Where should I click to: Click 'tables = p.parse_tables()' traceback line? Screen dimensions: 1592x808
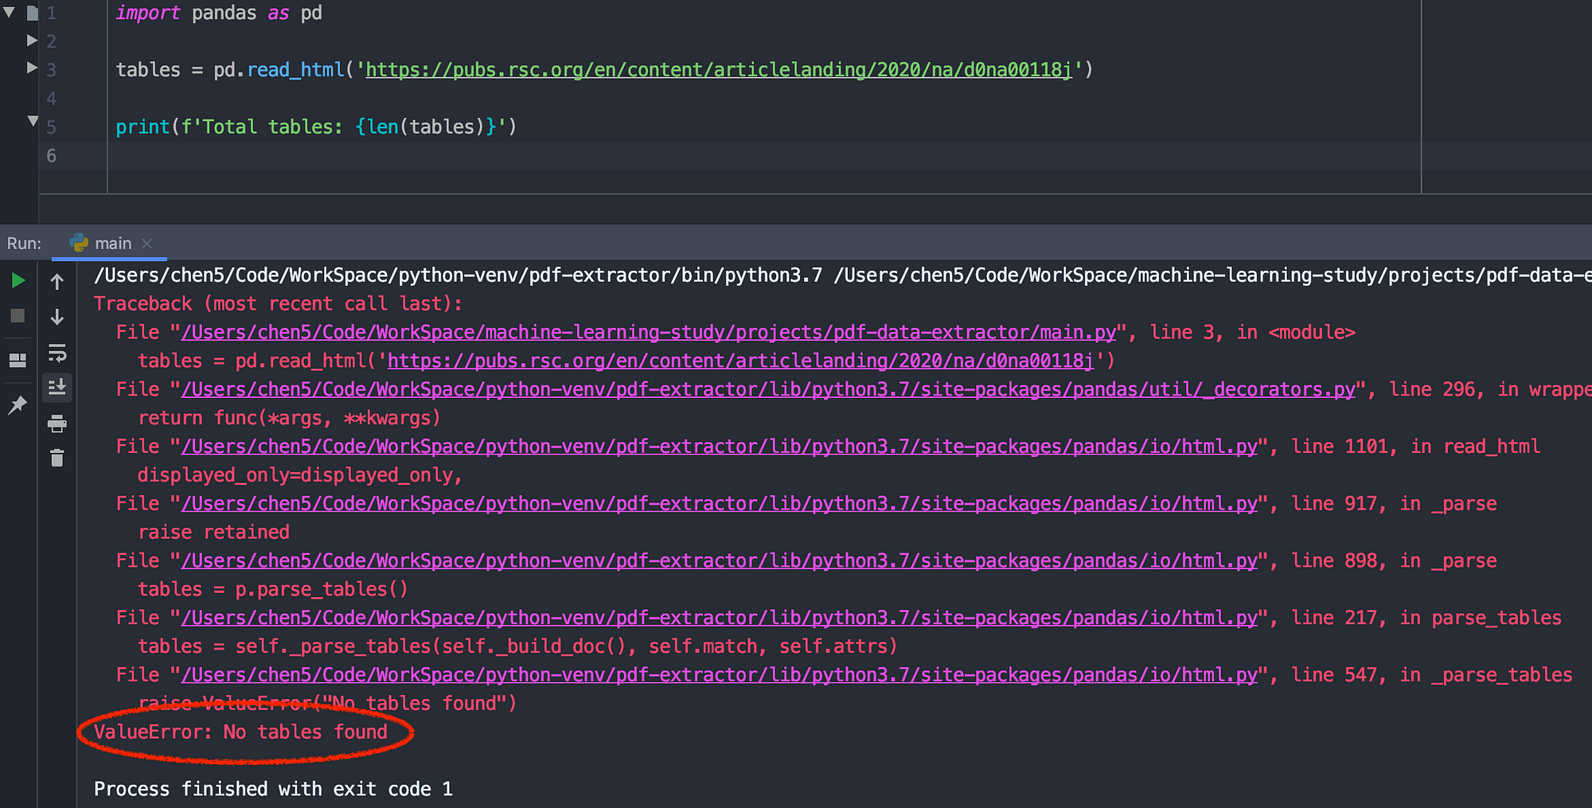[x=272, y=589]
